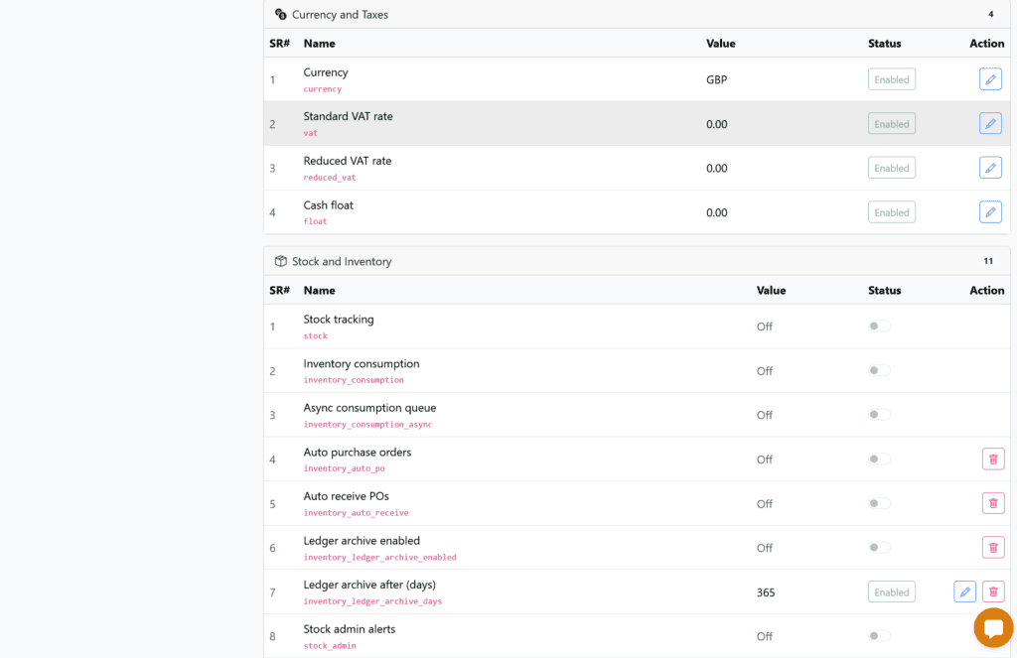This screenshot has width=1017, height=658.
Task: Toggle Ledger archive enabled switch
Action: [x=880, y=547]
